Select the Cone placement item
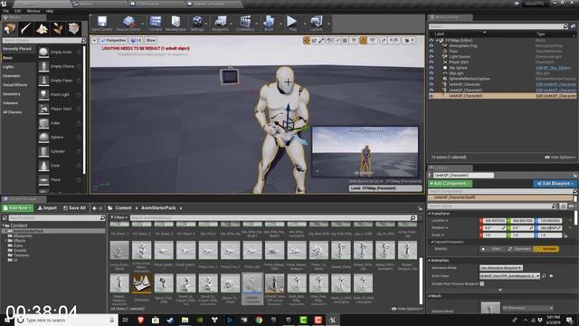 click(x=60, y=165)
